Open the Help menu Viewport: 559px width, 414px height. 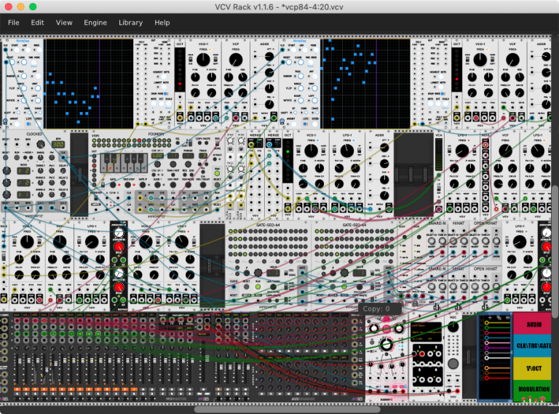(x=162, y=23)
